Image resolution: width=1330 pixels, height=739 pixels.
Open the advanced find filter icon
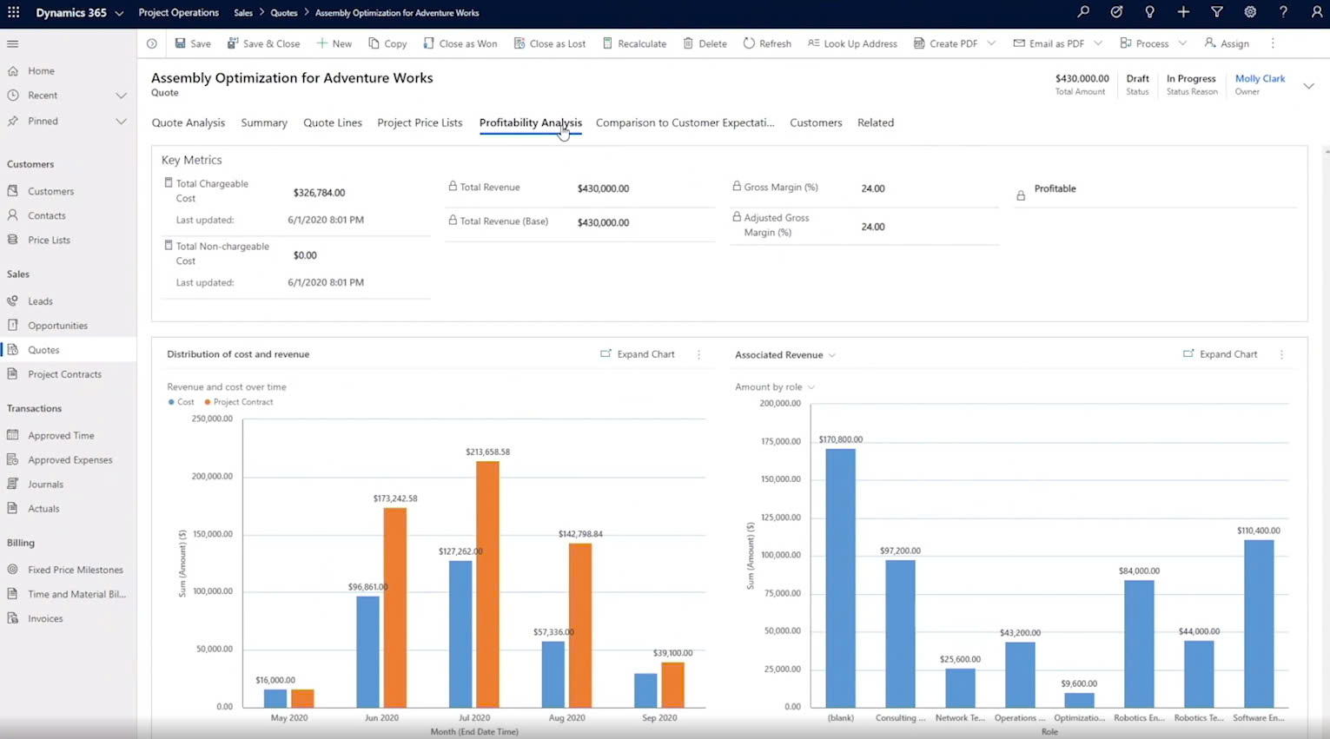pyautogui.click(x=1216, y=12)
